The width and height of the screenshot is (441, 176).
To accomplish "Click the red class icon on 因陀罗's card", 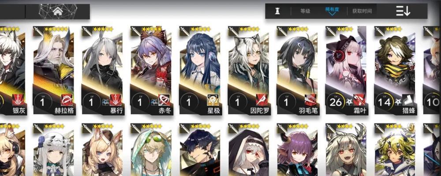I will [262, 99].
